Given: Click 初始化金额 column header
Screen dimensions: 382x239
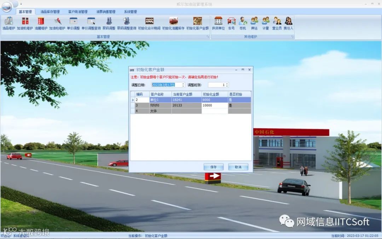Looking at the screenshot, I should point(215,94).
